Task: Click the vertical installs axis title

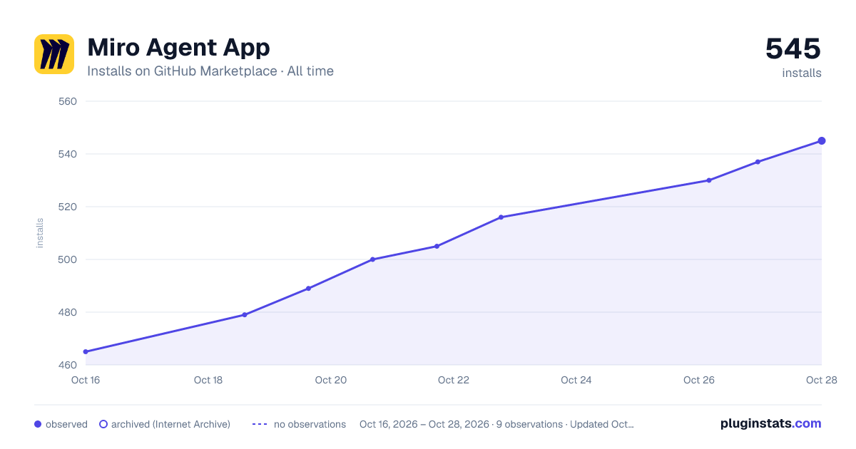Action: click(40, 233)
